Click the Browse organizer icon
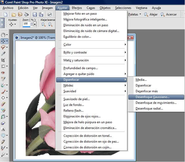Image resolution: width=185 pixels, height=162 pixels. point(20,14)
